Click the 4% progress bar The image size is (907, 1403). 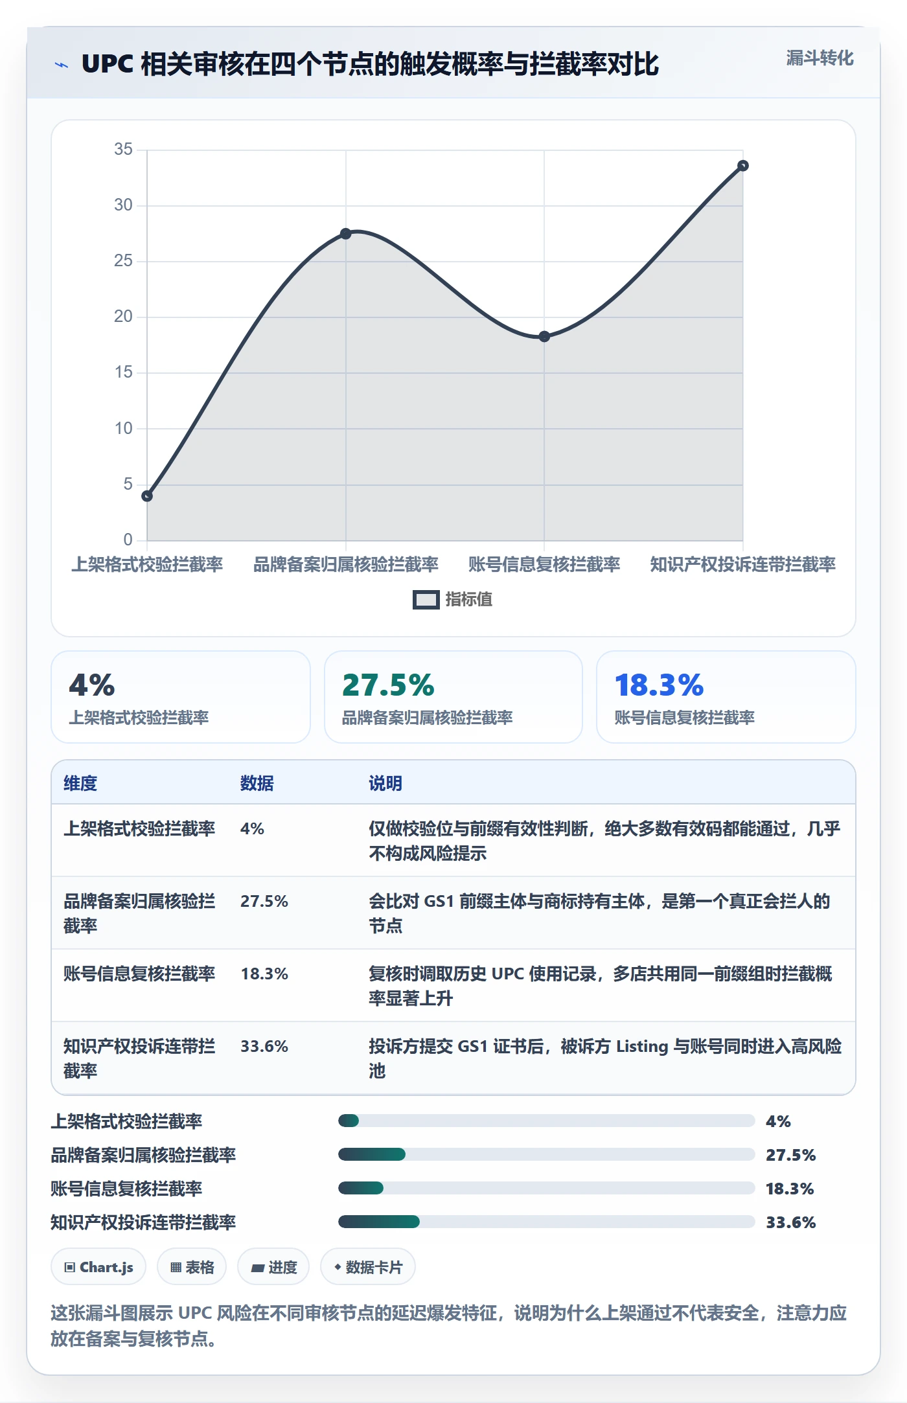pyautogui.click(x=547, y=1121)
